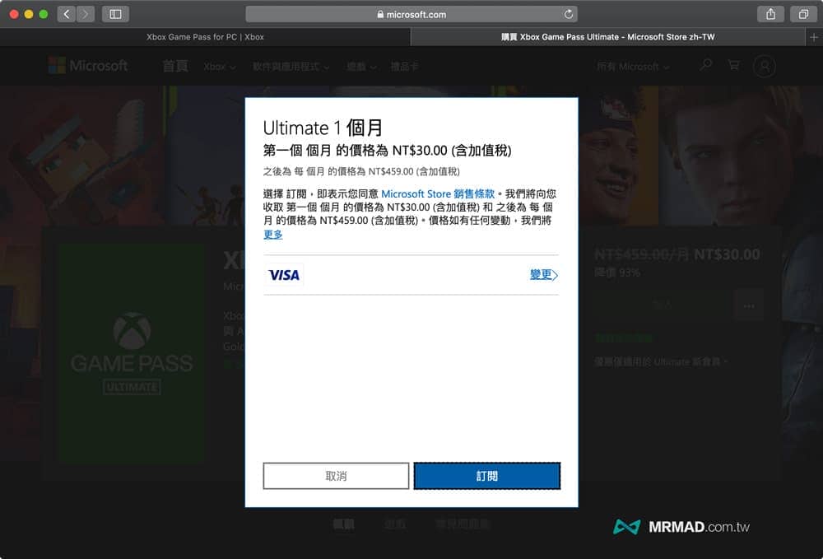Click the 取消 cancel button
Image resolution: width=823 pixels, height=559 pixels.
point(336,476)
